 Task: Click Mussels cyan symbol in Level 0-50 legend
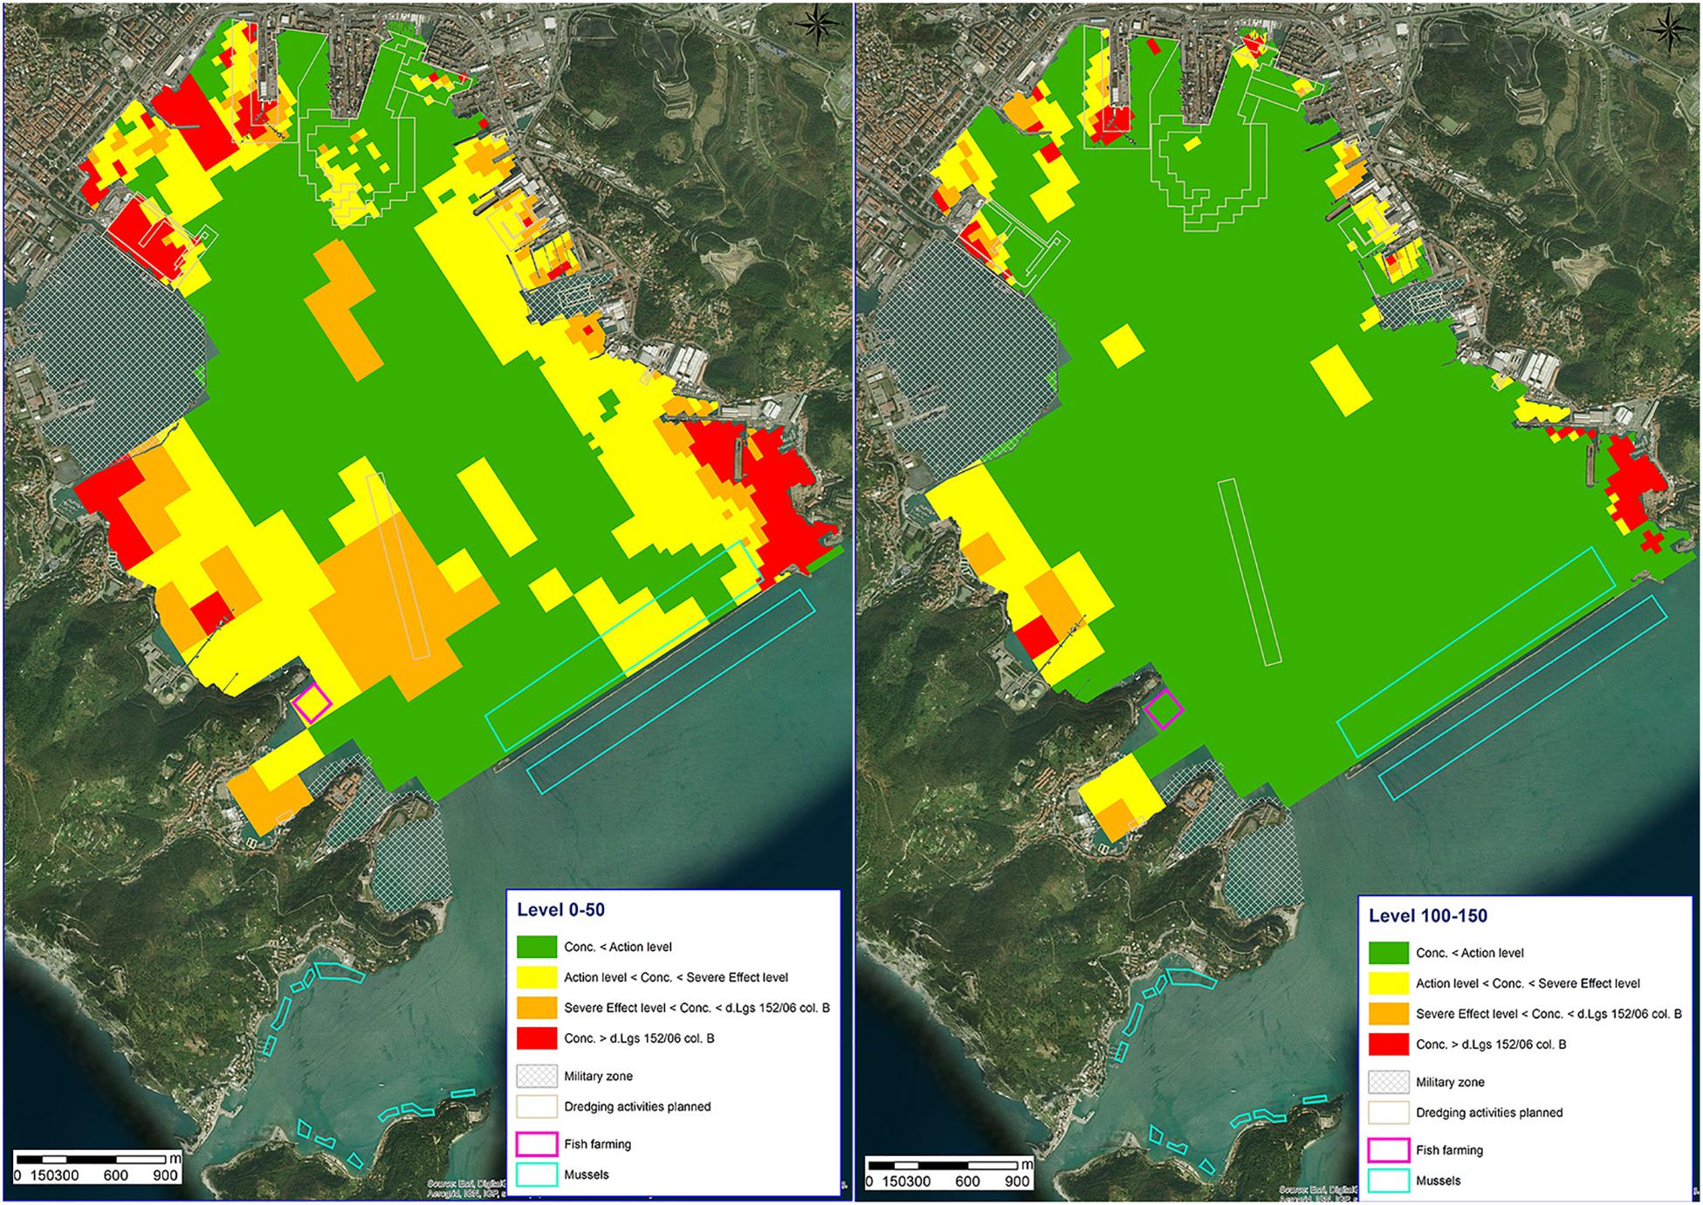[x=537, y=1174]
